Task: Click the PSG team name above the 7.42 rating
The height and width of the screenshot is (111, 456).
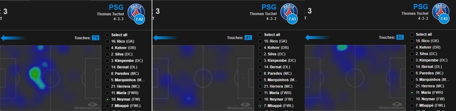Action: (x=116, y=7)
